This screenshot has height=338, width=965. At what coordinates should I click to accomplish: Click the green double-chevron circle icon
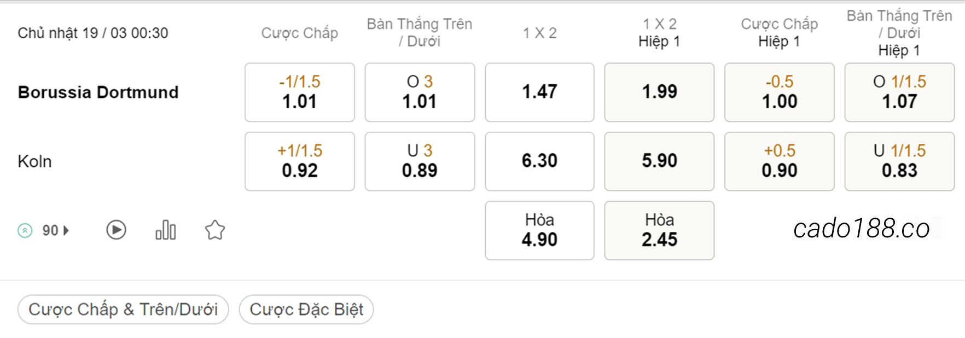pyautogui.click(x=25, y=231)
